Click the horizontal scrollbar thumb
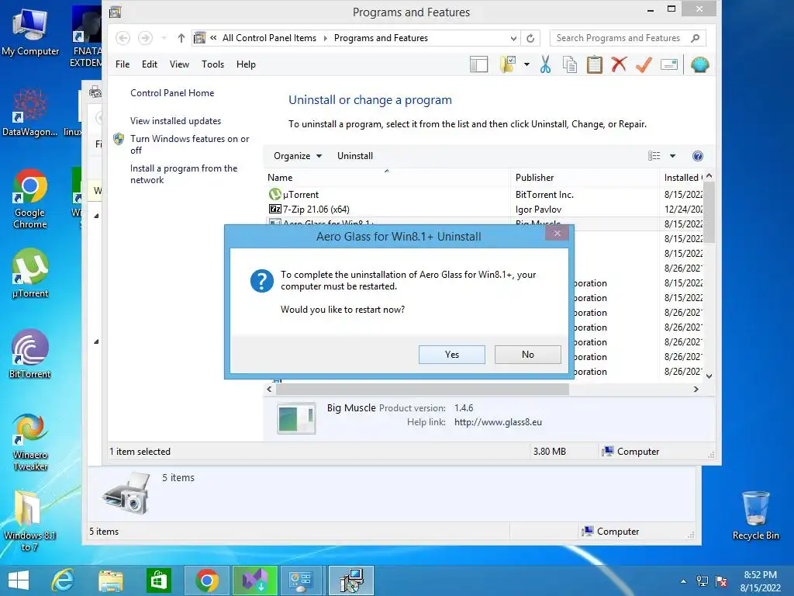The height and width of the screenshot is (596, 794). coord(423,390)
